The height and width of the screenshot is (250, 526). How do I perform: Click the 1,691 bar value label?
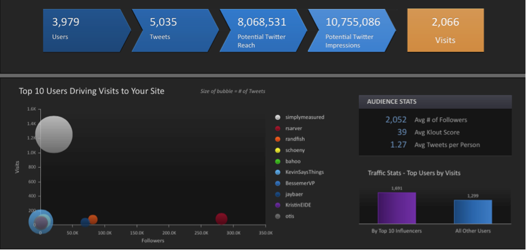tap(397, 188)
